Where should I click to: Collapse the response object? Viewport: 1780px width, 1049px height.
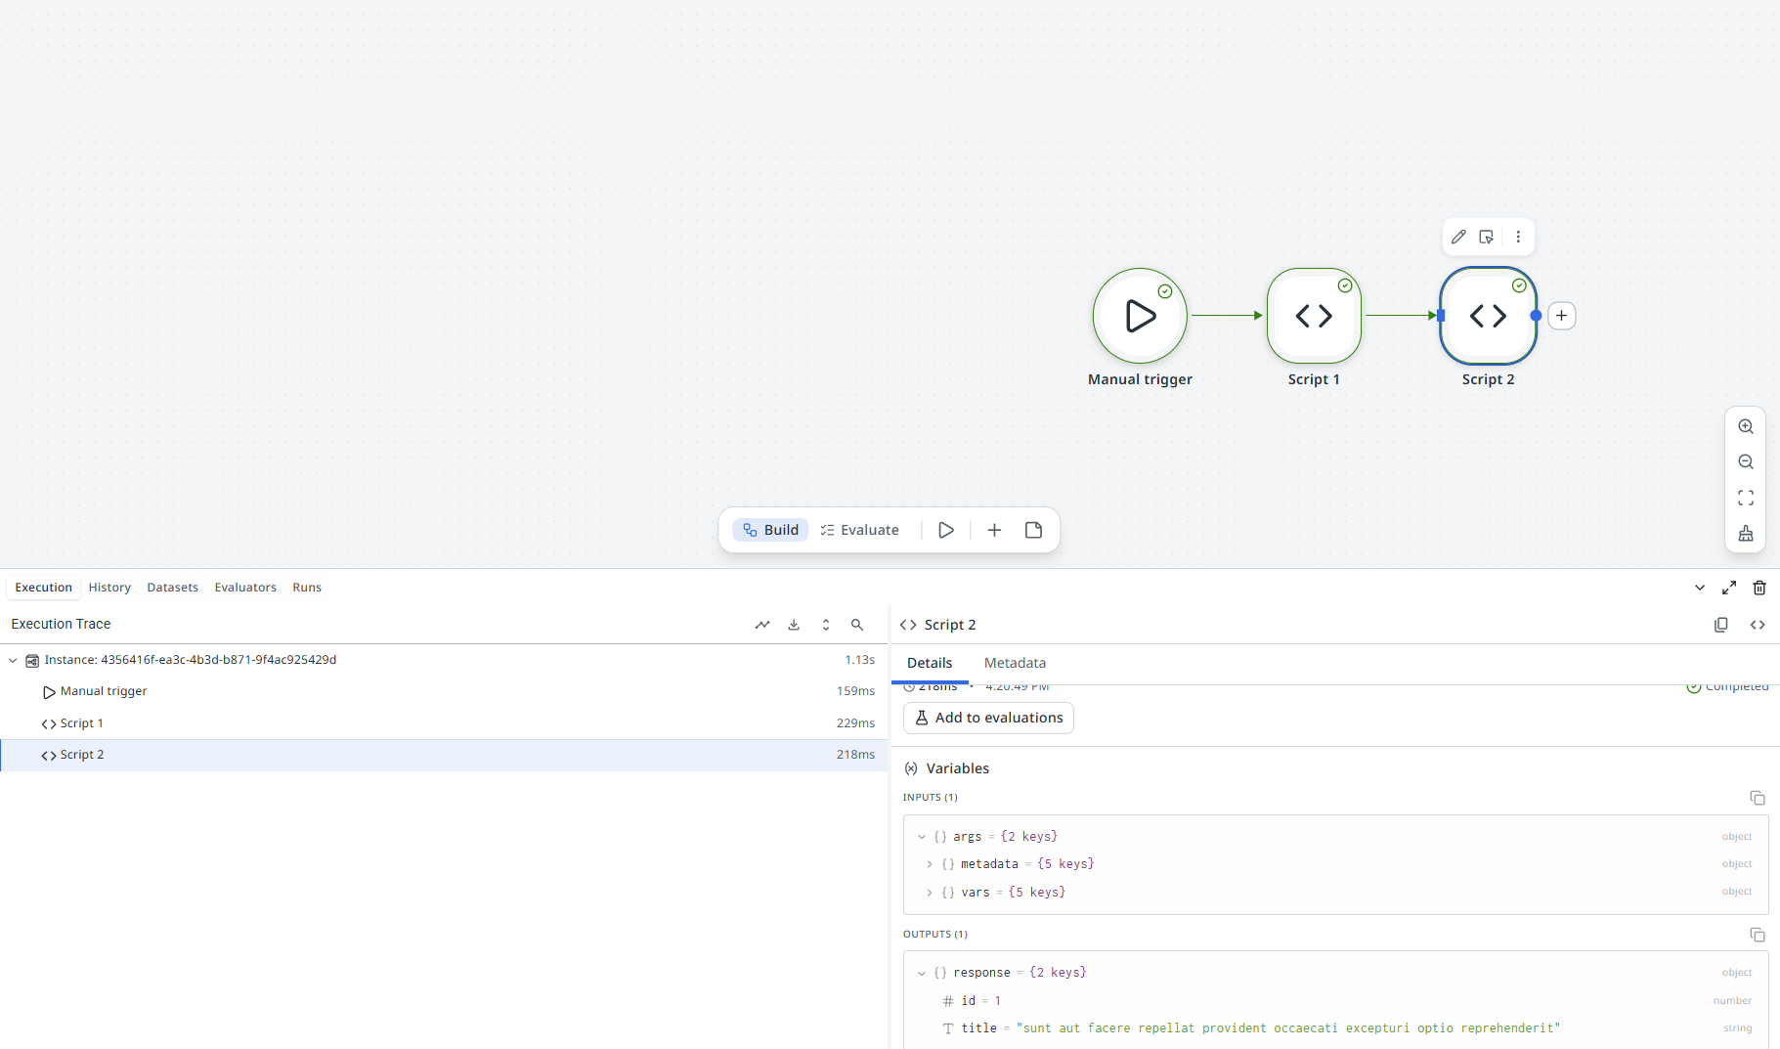click(x=922, y=973)
